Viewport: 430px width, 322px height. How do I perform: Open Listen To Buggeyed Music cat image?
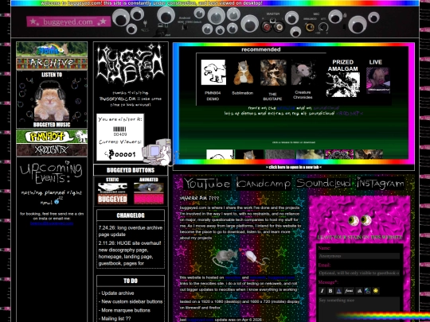tap(52, 99)
